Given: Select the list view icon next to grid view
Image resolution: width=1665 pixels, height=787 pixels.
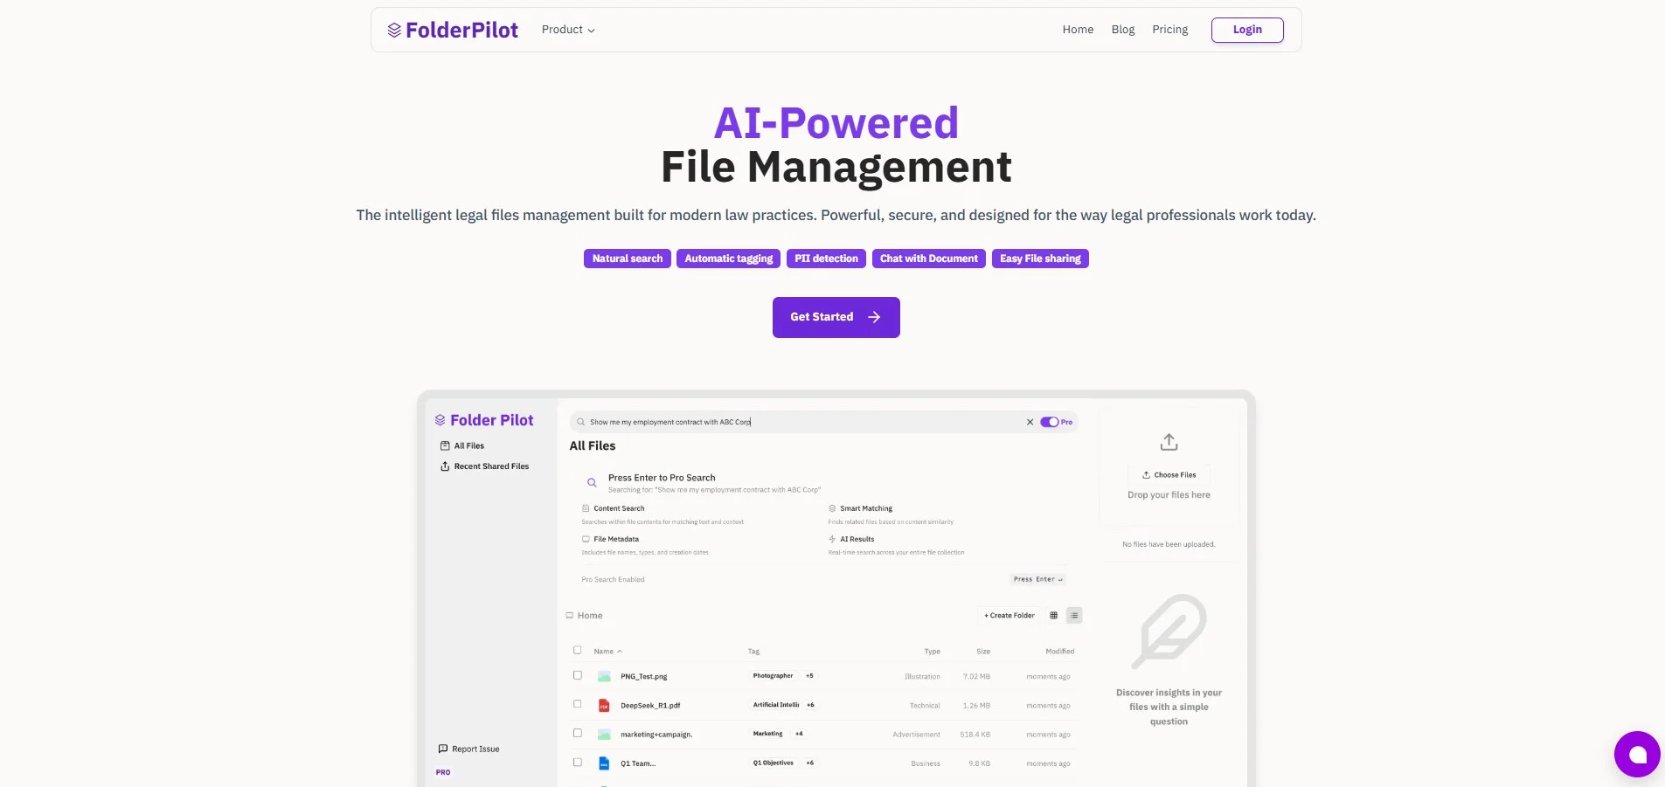Looking at the screenshot, I should click(x=1074, y=615).
